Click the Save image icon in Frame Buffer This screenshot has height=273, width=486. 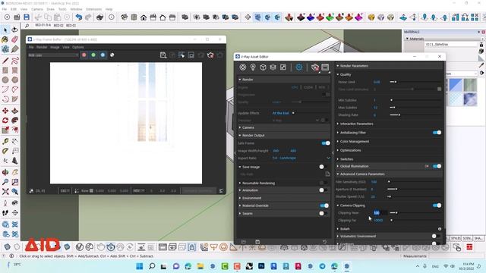click(x=163, y=55)
